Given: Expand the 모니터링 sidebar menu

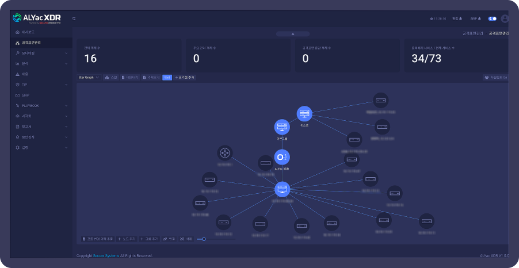Looking at the screenshot, I should click(x=40, y=53).
